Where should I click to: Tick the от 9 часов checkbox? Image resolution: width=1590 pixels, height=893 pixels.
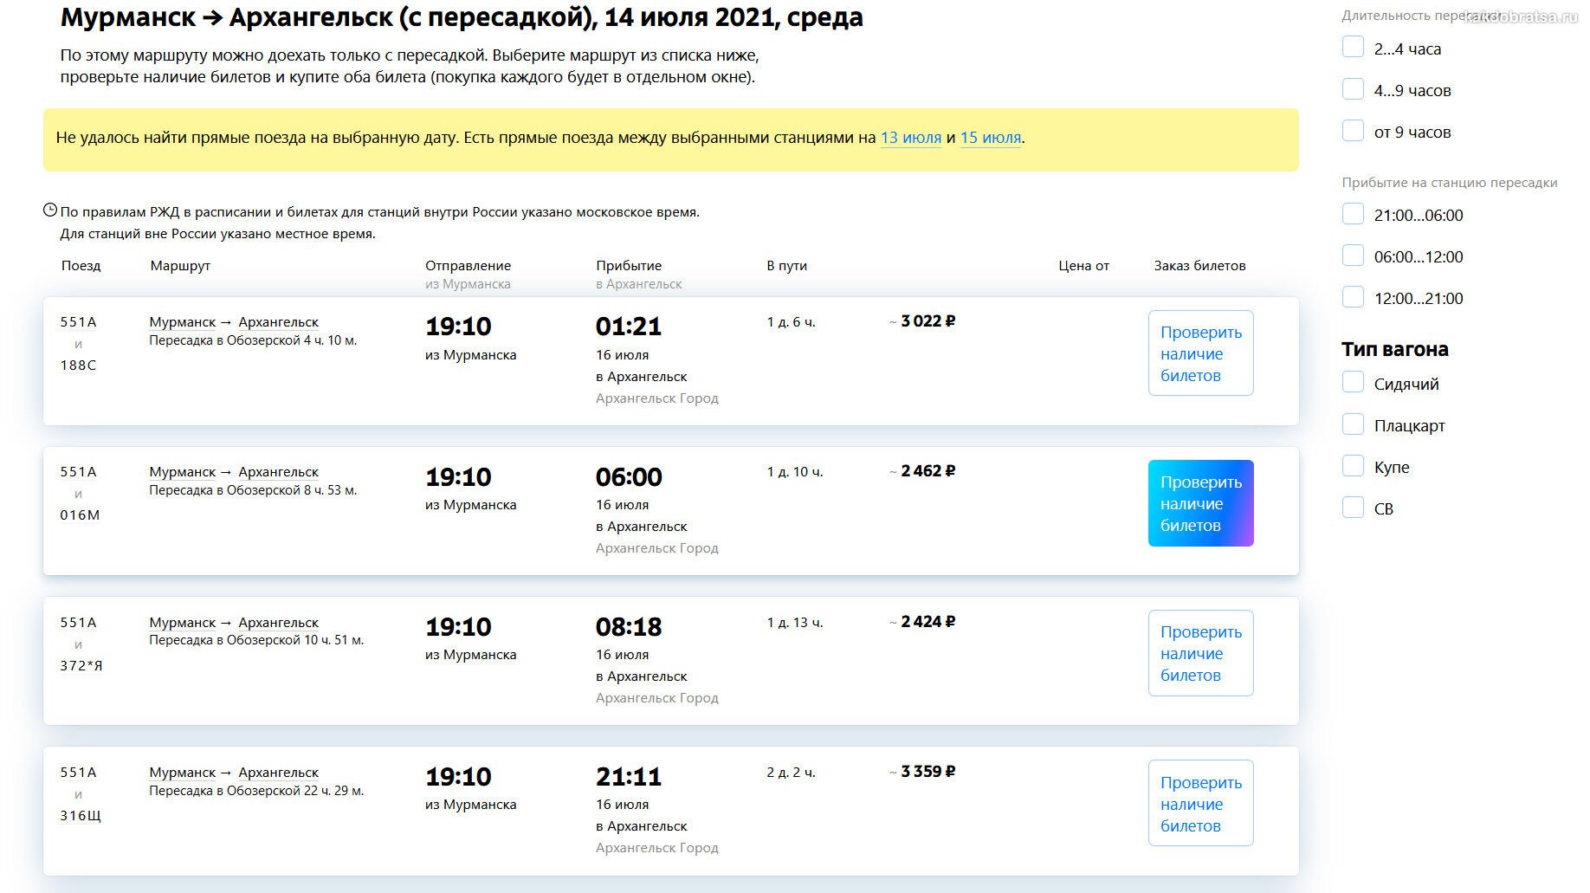(1353, 131)
